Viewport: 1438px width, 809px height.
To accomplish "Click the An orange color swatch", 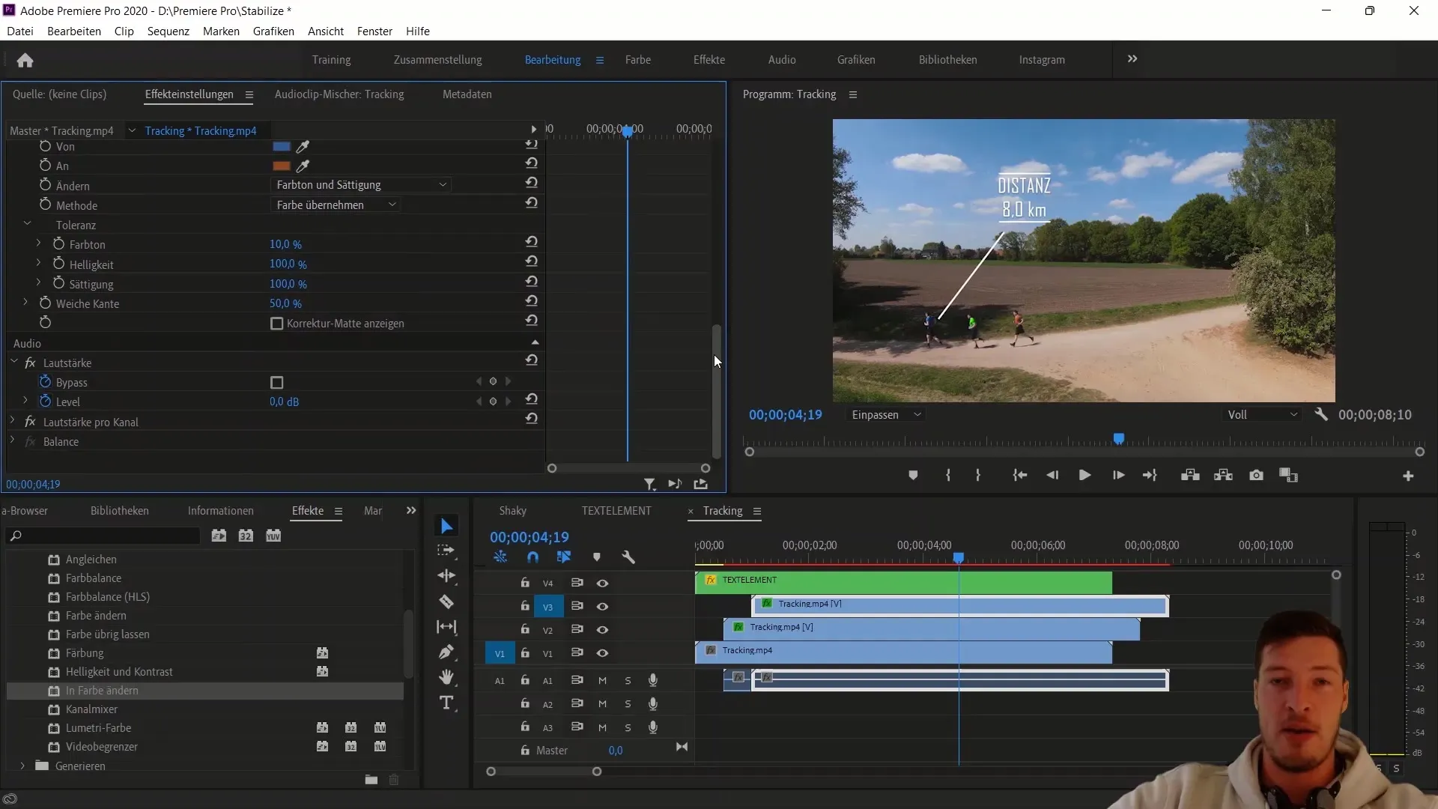I will 282,166.
